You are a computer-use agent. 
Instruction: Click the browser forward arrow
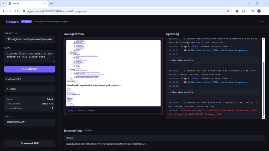(x=10, y=11)
